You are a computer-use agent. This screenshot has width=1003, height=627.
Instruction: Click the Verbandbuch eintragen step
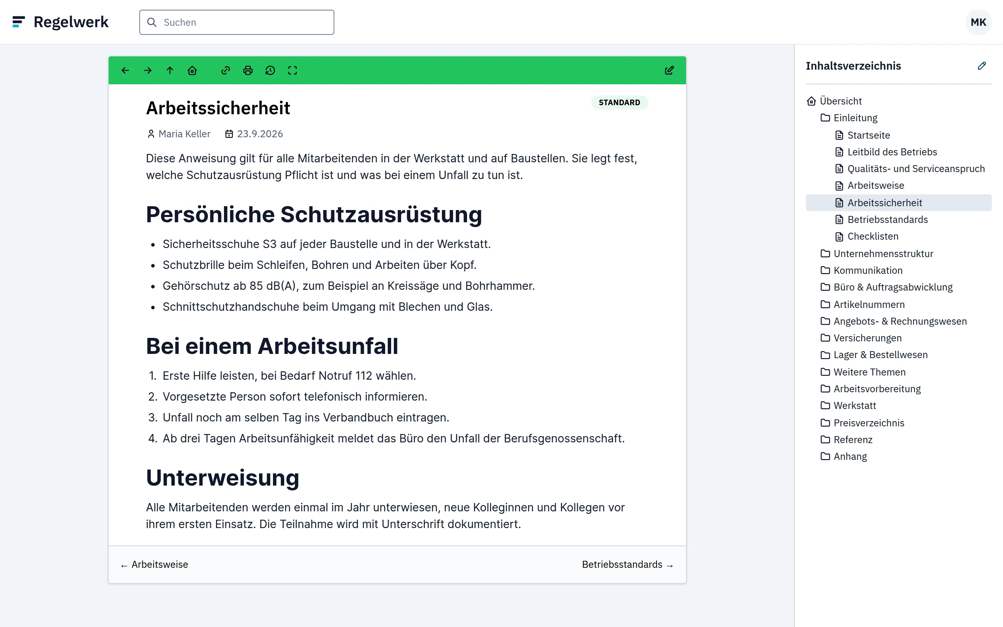(306, 418)
